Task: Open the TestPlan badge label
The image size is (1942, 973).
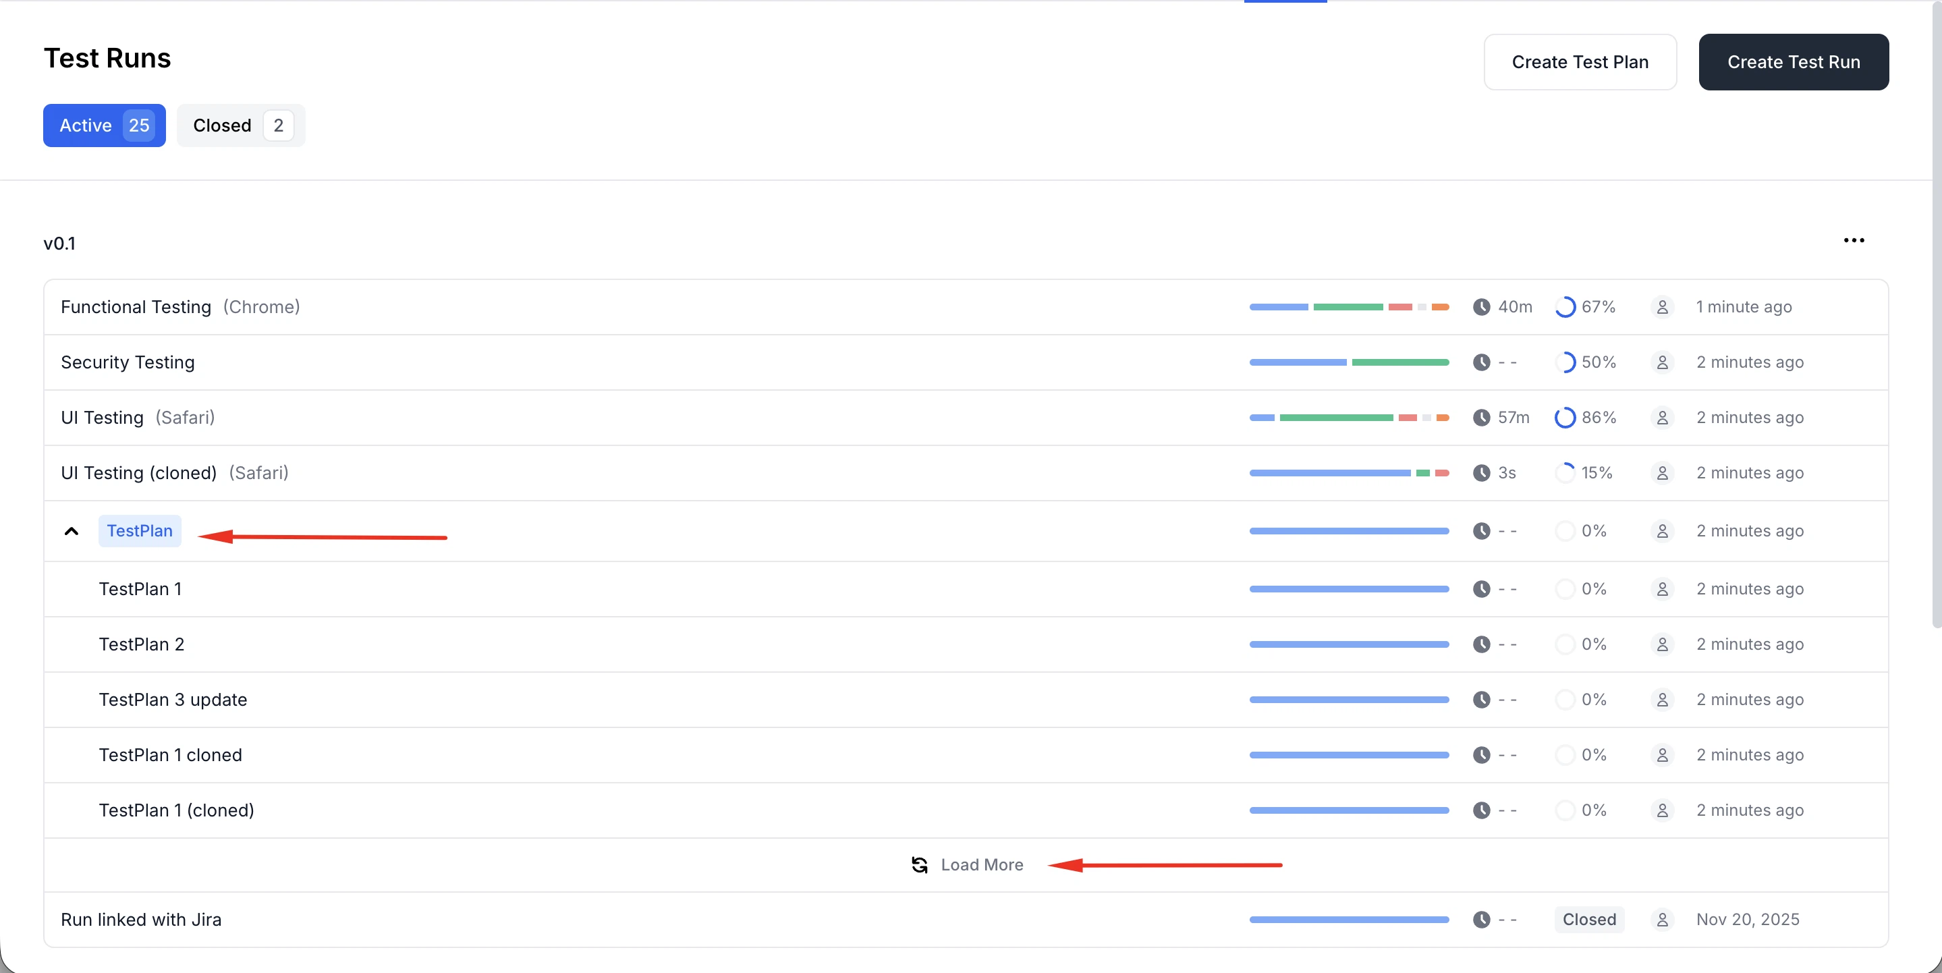Action: (140, 530)
